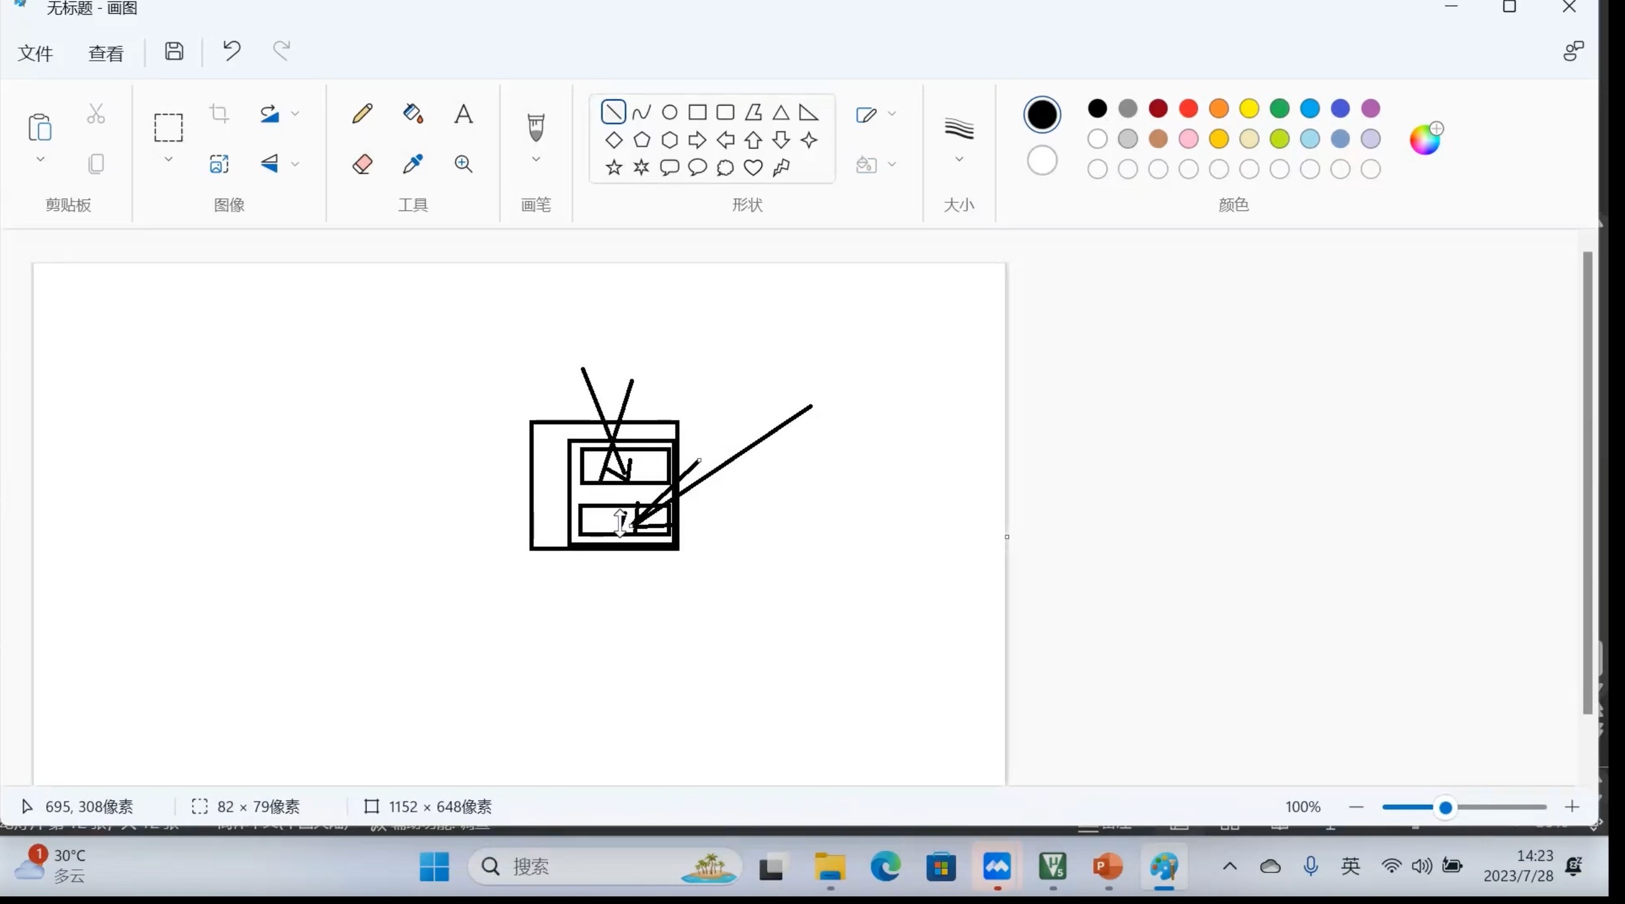This screenshot has height=904, width=1625.
Task: Click the zoom out minus button
Action: point(1356,807)
